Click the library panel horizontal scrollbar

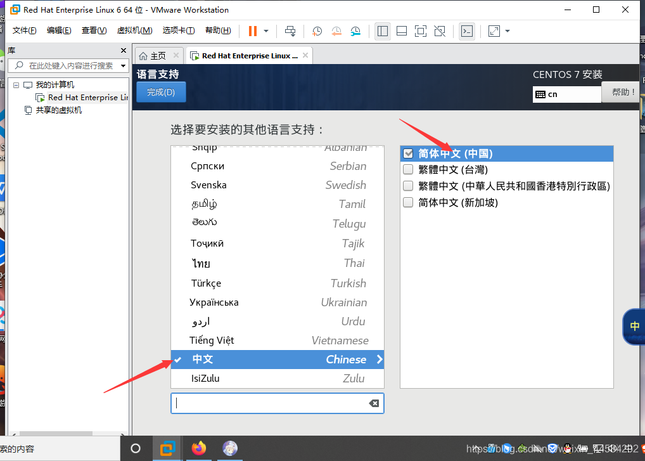pyautogui.click(x=56, y=434)
